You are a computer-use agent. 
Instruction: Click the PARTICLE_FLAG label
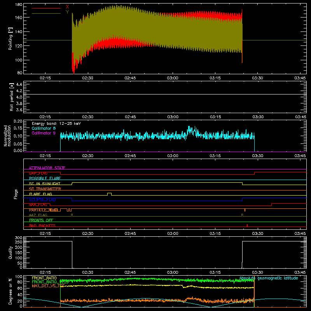click(x=44, y=210)
